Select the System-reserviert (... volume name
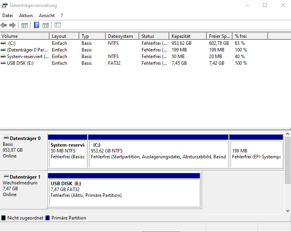291x232 pixels. [x=28, y=57]
